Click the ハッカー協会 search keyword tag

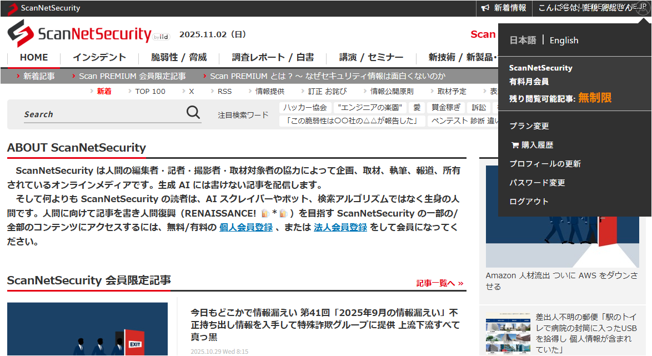[x=305, y=108]
